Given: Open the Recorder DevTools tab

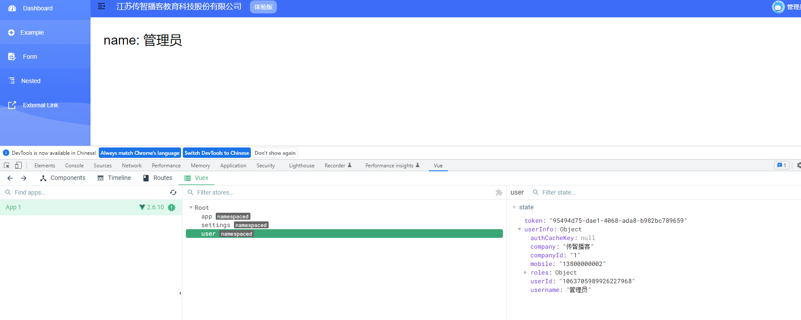Looking at the screenshot, I should (x=338, y=166).
